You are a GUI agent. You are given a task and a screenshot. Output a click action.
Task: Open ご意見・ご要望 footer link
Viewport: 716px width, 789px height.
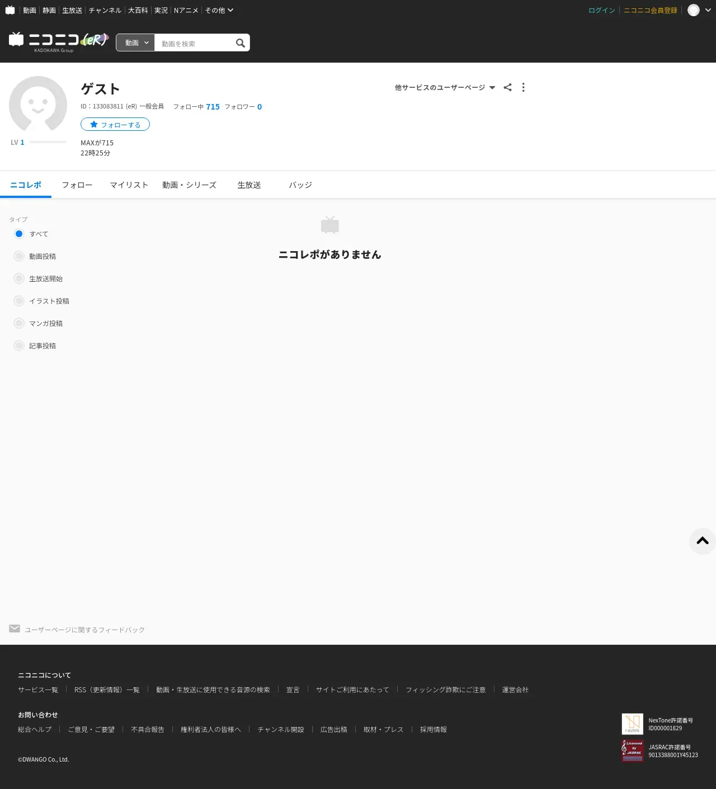pyautogui.click(x=91, y=729)
